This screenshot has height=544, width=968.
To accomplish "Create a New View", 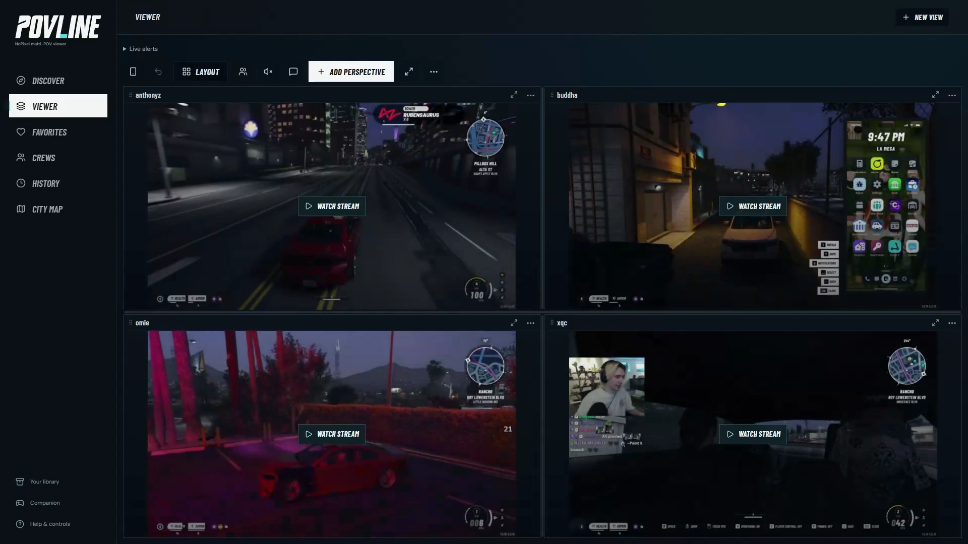I will point(923,17).
